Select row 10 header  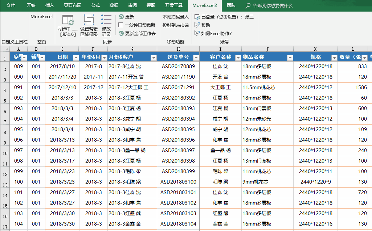[5, 151]
